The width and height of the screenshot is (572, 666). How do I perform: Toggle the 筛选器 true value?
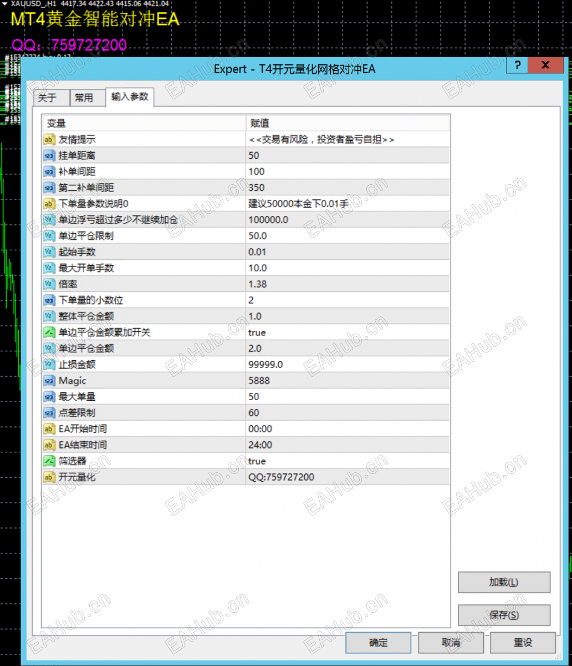[348, 461]
